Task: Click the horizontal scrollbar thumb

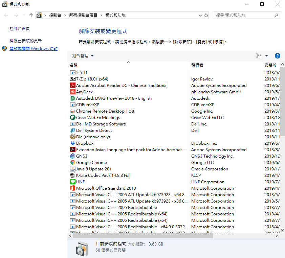Action: [x=143, y=236]
